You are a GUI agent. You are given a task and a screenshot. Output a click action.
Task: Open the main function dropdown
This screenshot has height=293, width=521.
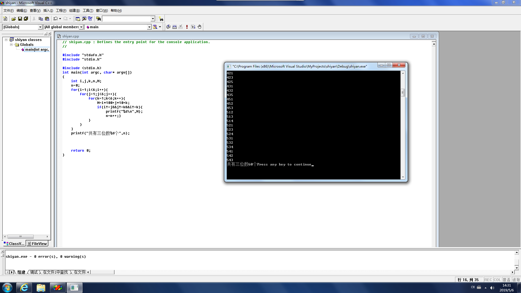coord(149,27)
